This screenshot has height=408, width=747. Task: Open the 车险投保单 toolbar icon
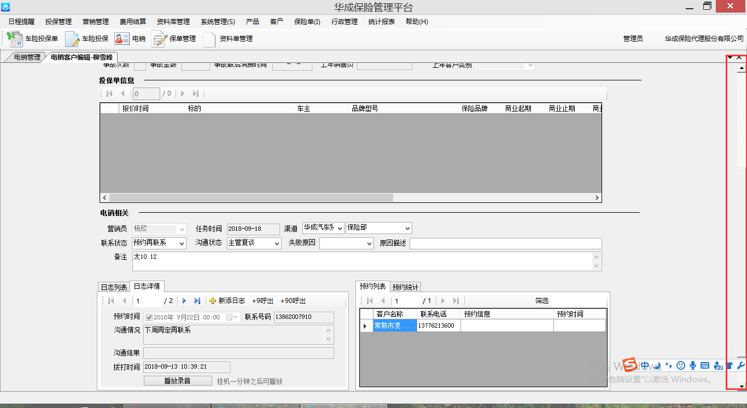click(x=15, y=39)
